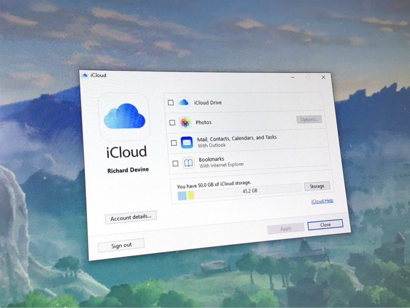Click the Richard Devine account name

point(128,170)
